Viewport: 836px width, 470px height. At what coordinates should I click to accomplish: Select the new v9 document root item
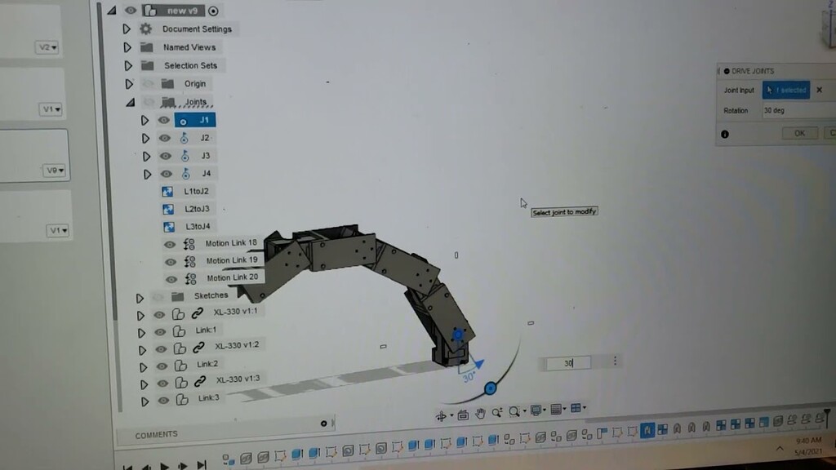[183, 10]
